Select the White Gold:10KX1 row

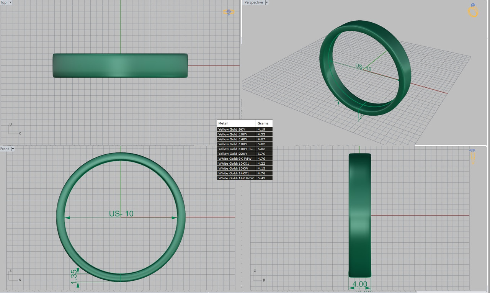(x=245, y=164)
